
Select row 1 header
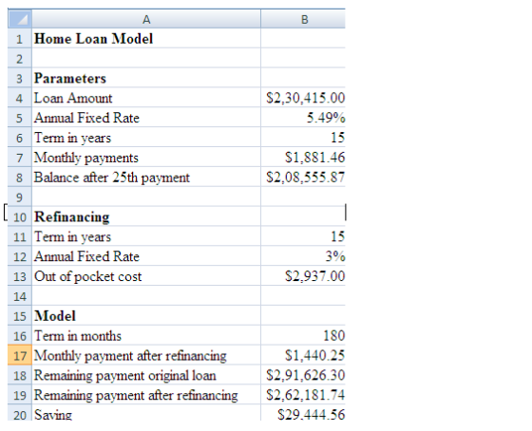(20, 38)
